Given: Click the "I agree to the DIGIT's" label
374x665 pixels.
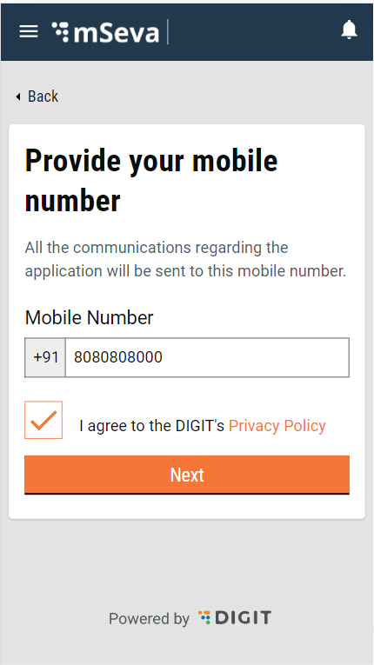Looking at the screenshot, I should point(151,425).
